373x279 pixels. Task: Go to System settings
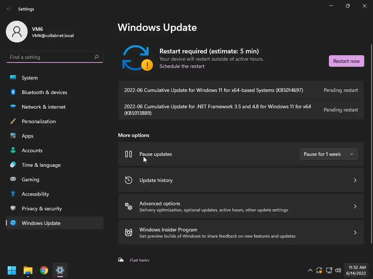(x=30, y=78)
